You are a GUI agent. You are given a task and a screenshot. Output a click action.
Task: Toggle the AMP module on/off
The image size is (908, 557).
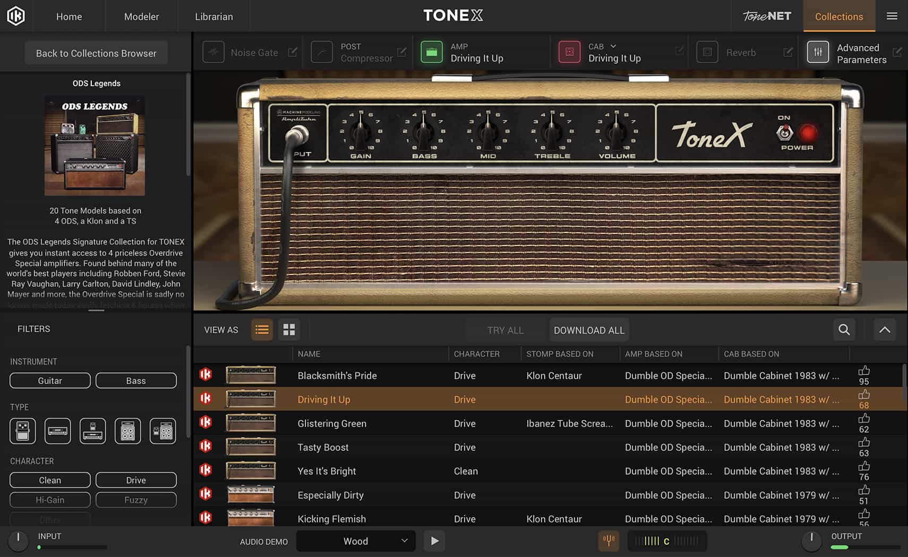(432, 53)
